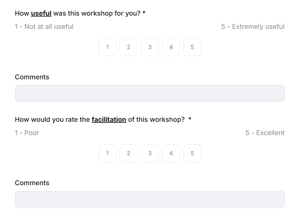Select rating 3 for workshop usefulness
303x224 pixels.
point(150,47)
